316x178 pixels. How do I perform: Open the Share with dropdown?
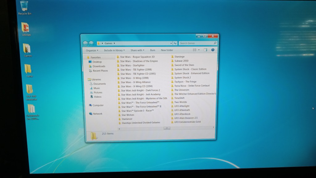[137, 50]
